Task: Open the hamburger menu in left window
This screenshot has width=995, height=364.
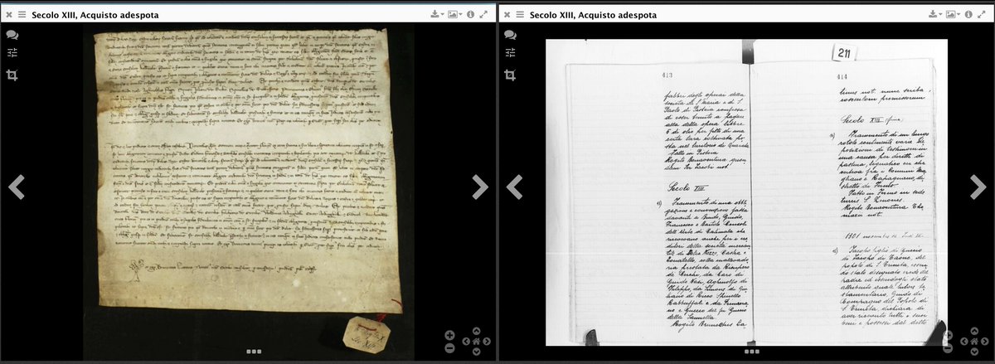Action: [x=22, y=15]
